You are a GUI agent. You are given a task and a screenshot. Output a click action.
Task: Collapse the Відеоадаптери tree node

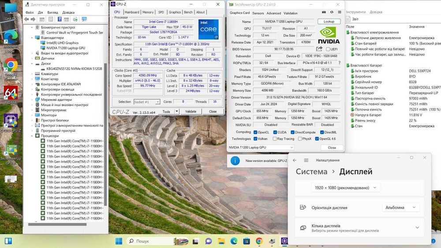[32, 37]
